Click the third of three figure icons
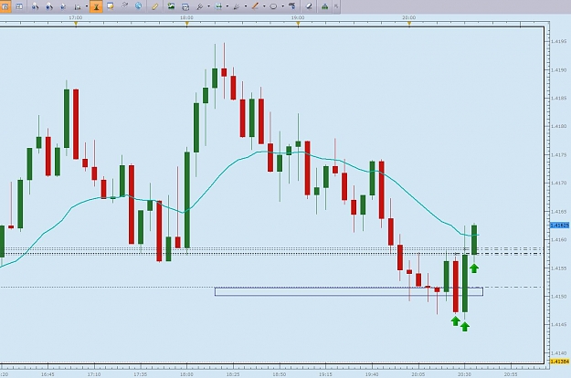Screen dimensions: 571x378 [x=63, y=6]
